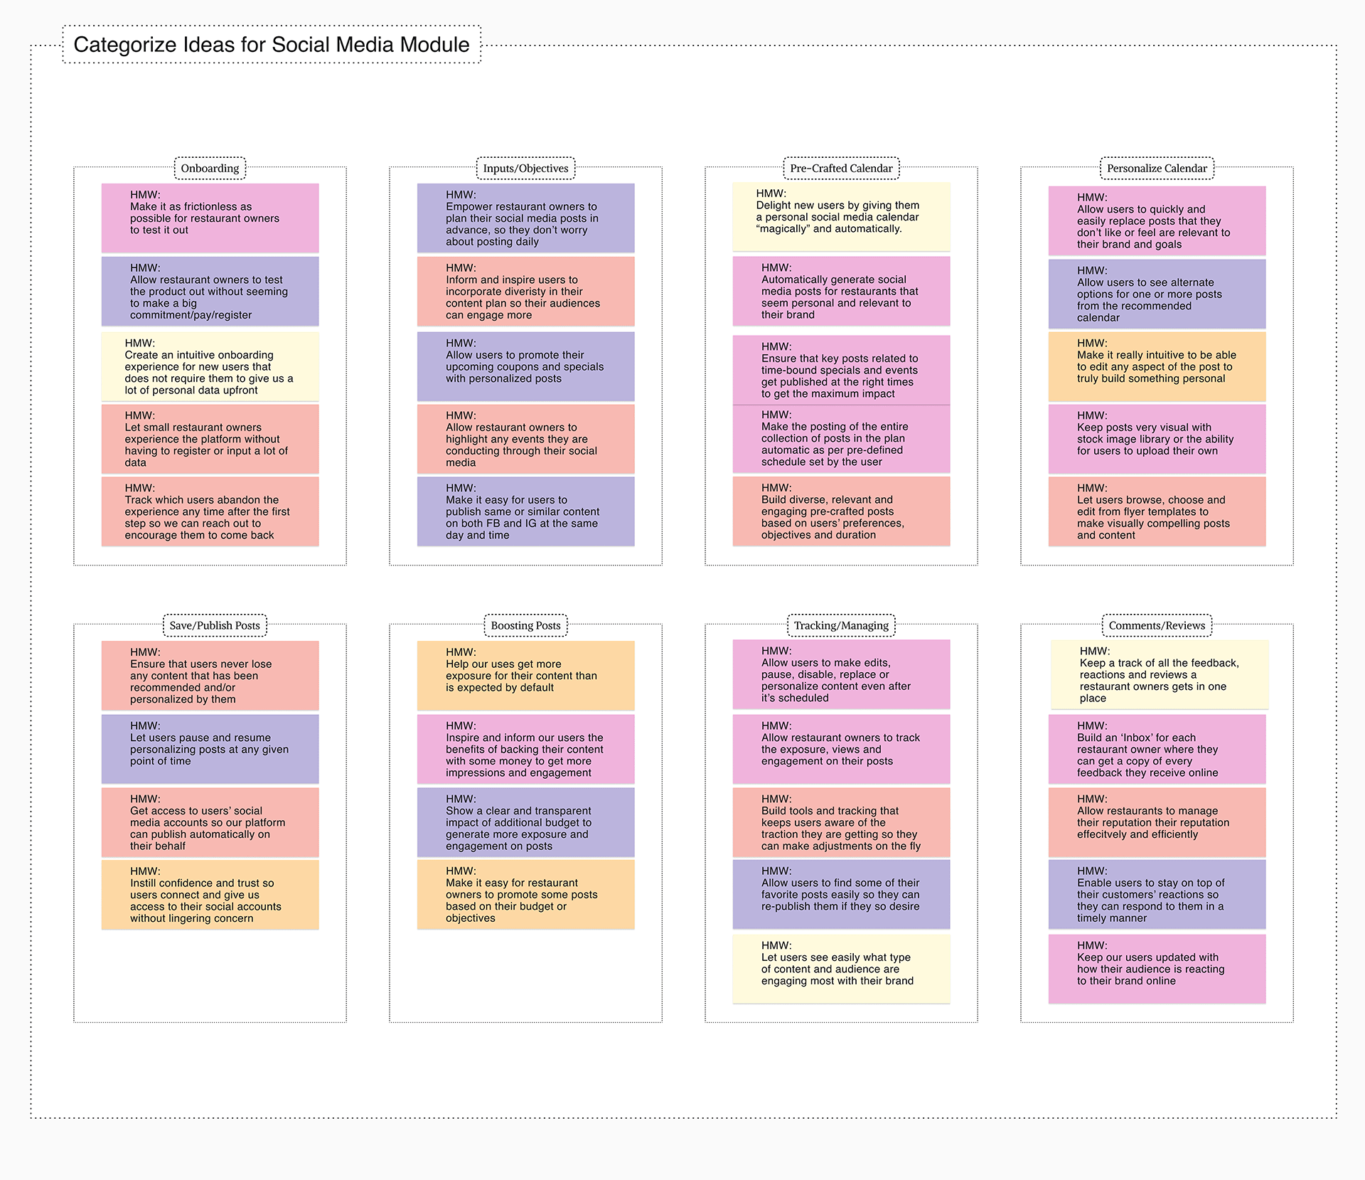1365x1180 pixels.
Task: Select the Personalize Calendar group label
Action: 1157,169
